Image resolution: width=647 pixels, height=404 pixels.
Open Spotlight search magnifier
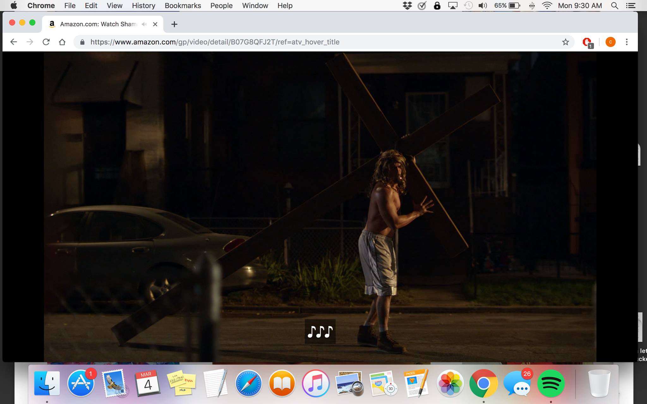tap(614, 6)
